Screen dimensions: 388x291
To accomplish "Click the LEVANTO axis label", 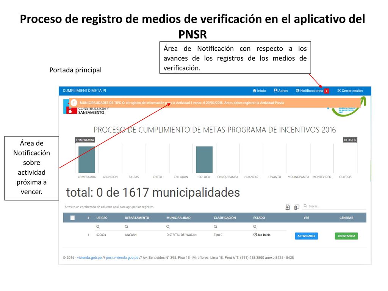I will point(275,177).
